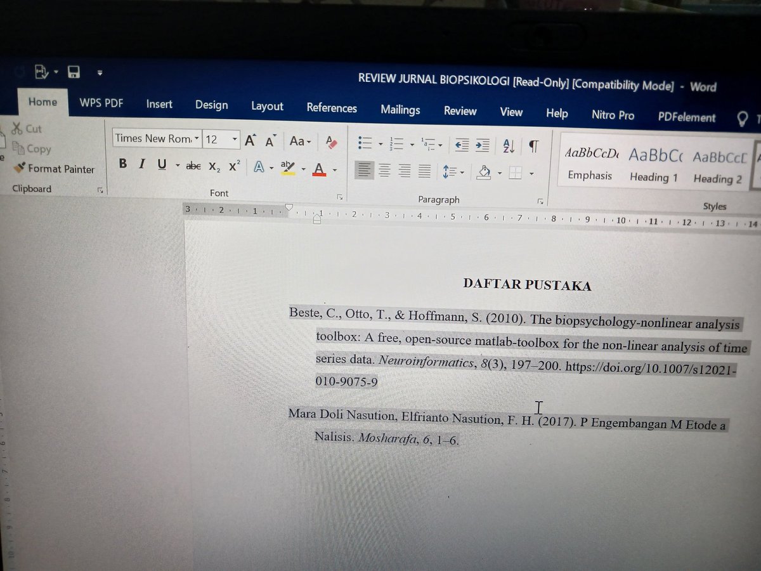Open the WPS PDF tab
The height and width of the screenshot is (571, 761).
pyautogui.click(x=101, y=103)
